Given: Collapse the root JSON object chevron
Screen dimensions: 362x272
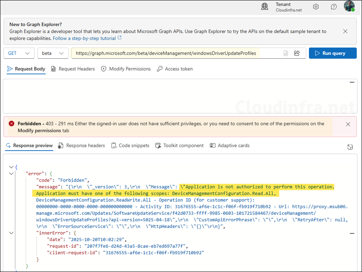Looking at the screenshot, I should (11, 167).
